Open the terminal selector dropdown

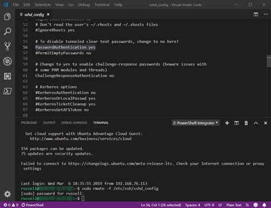[196, 123]
